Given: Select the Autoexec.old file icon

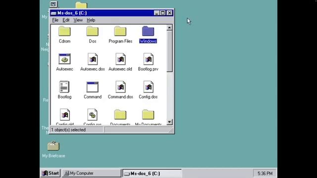Looking at the screenshot, I should click(120, 59).
